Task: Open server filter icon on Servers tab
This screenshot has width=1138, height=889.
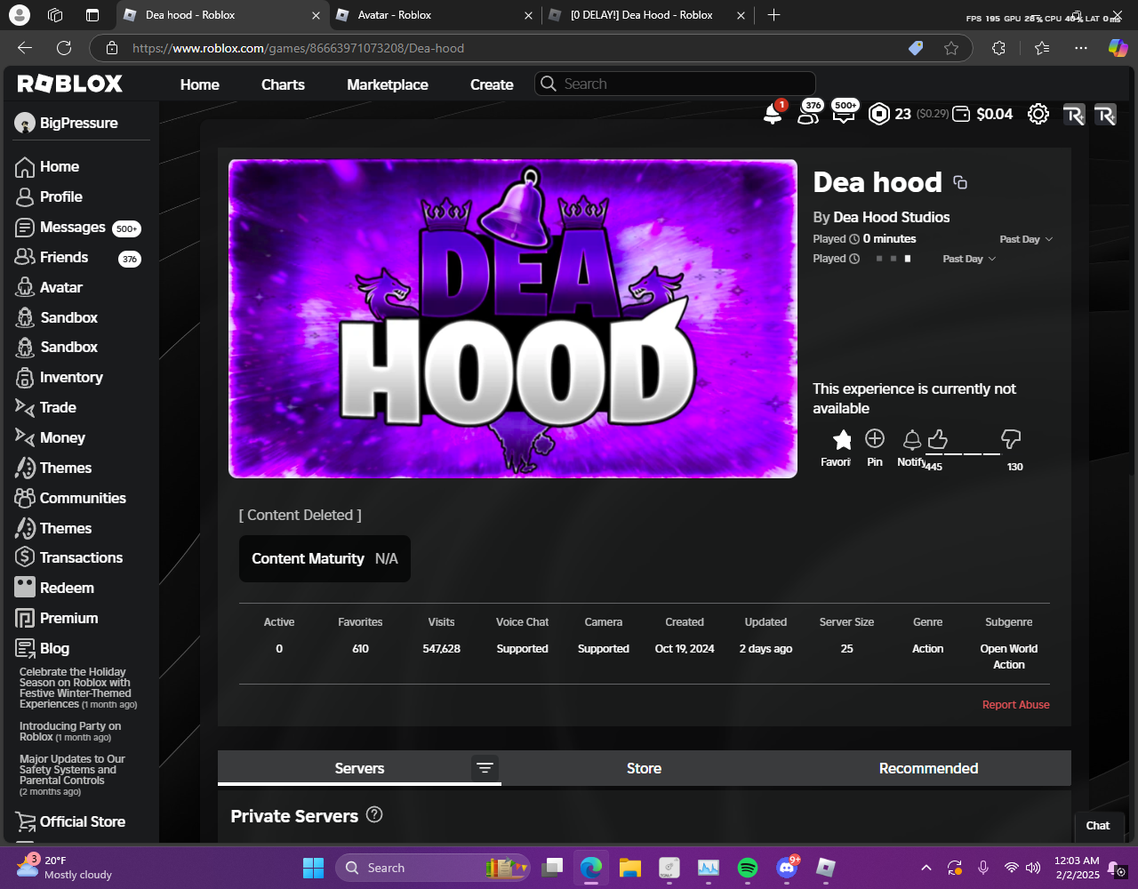Action: [485, 768]
